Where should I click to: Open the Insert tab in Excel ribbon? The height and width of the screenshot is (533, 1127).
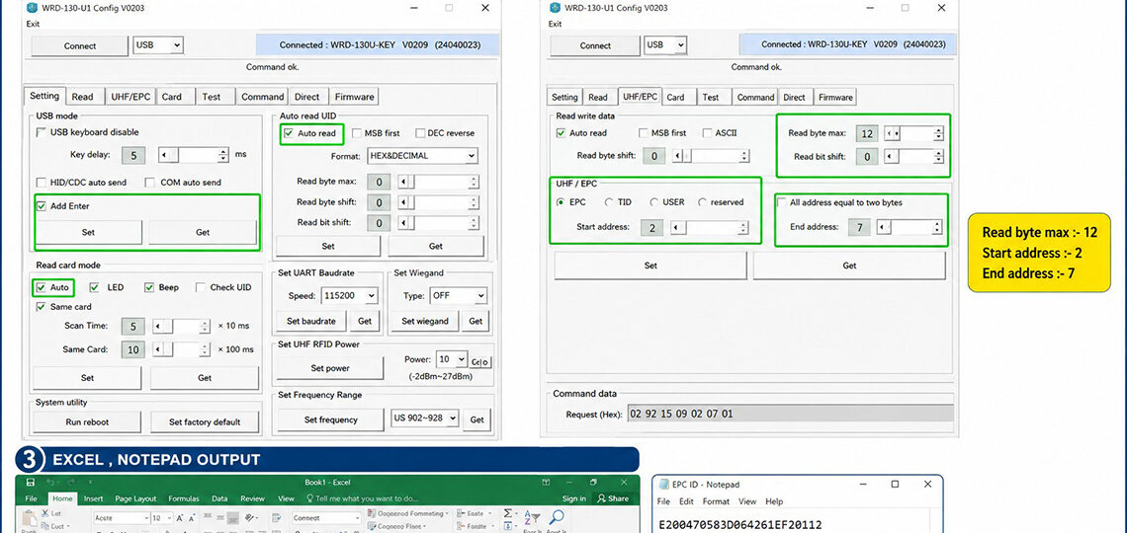[94, 498]
